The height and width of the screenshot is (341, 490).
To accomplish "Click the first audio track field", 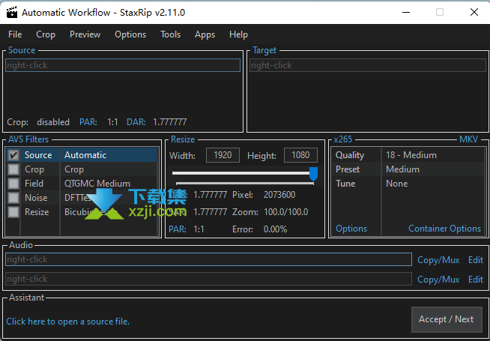I will (x=208, y=259).
